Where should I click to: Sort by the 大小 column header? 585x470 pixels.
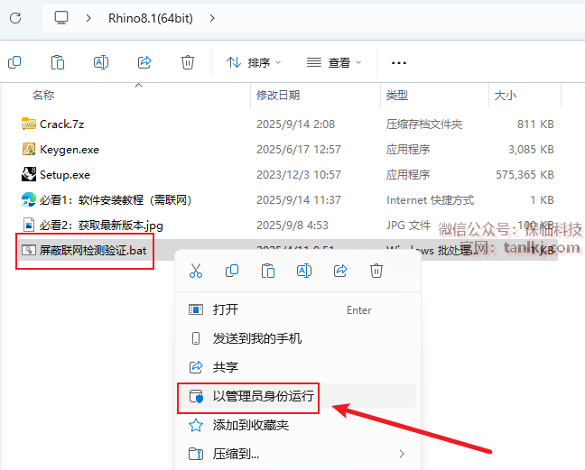tap(506, 96)
